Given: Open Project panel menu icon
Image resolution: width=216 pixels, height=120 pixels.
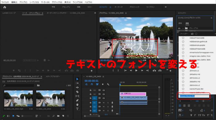Looking at the screenshot, I should (x=41, y=77).
